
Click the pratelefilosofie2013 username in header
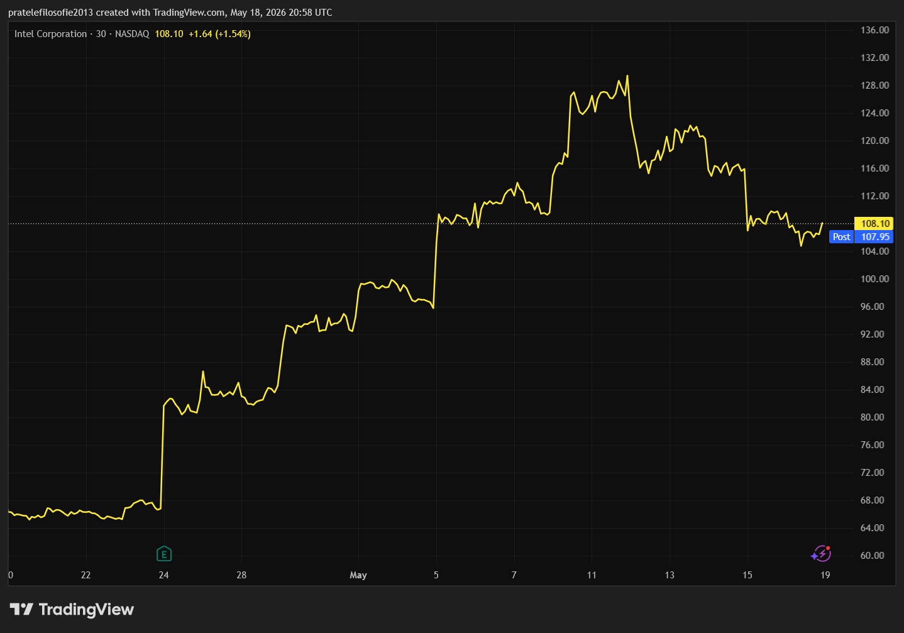[51, 13]
